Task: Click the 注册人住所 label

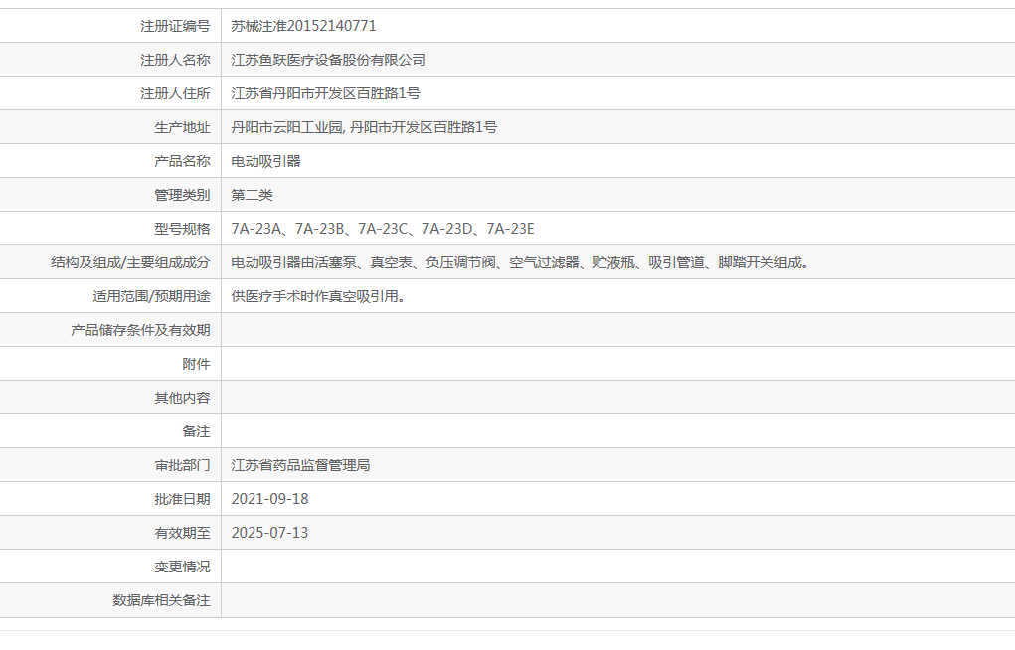Action: pyautogui.click(x=175, y=93)
